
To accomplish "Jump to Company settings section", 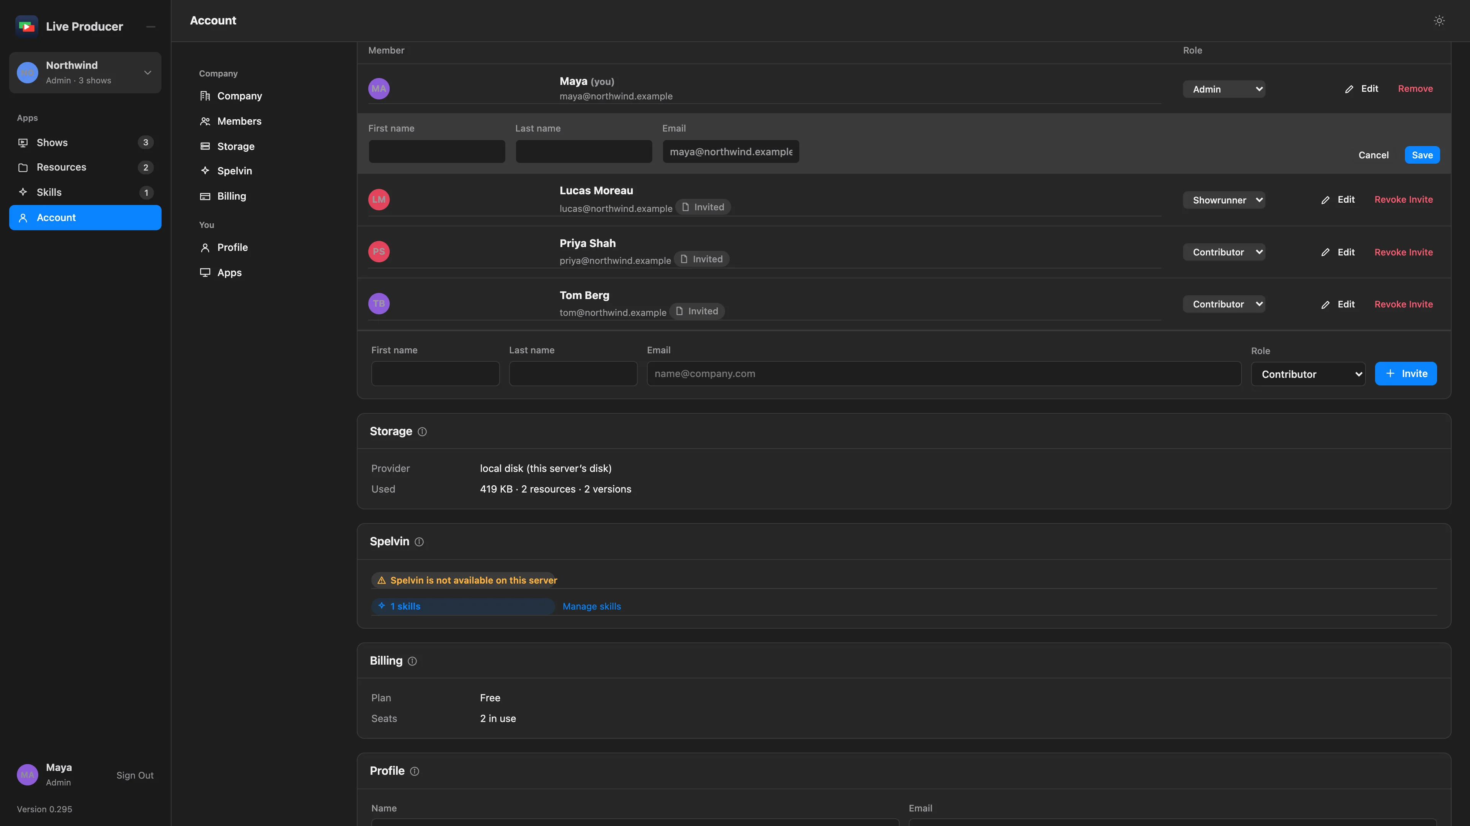I will point(230,96).
